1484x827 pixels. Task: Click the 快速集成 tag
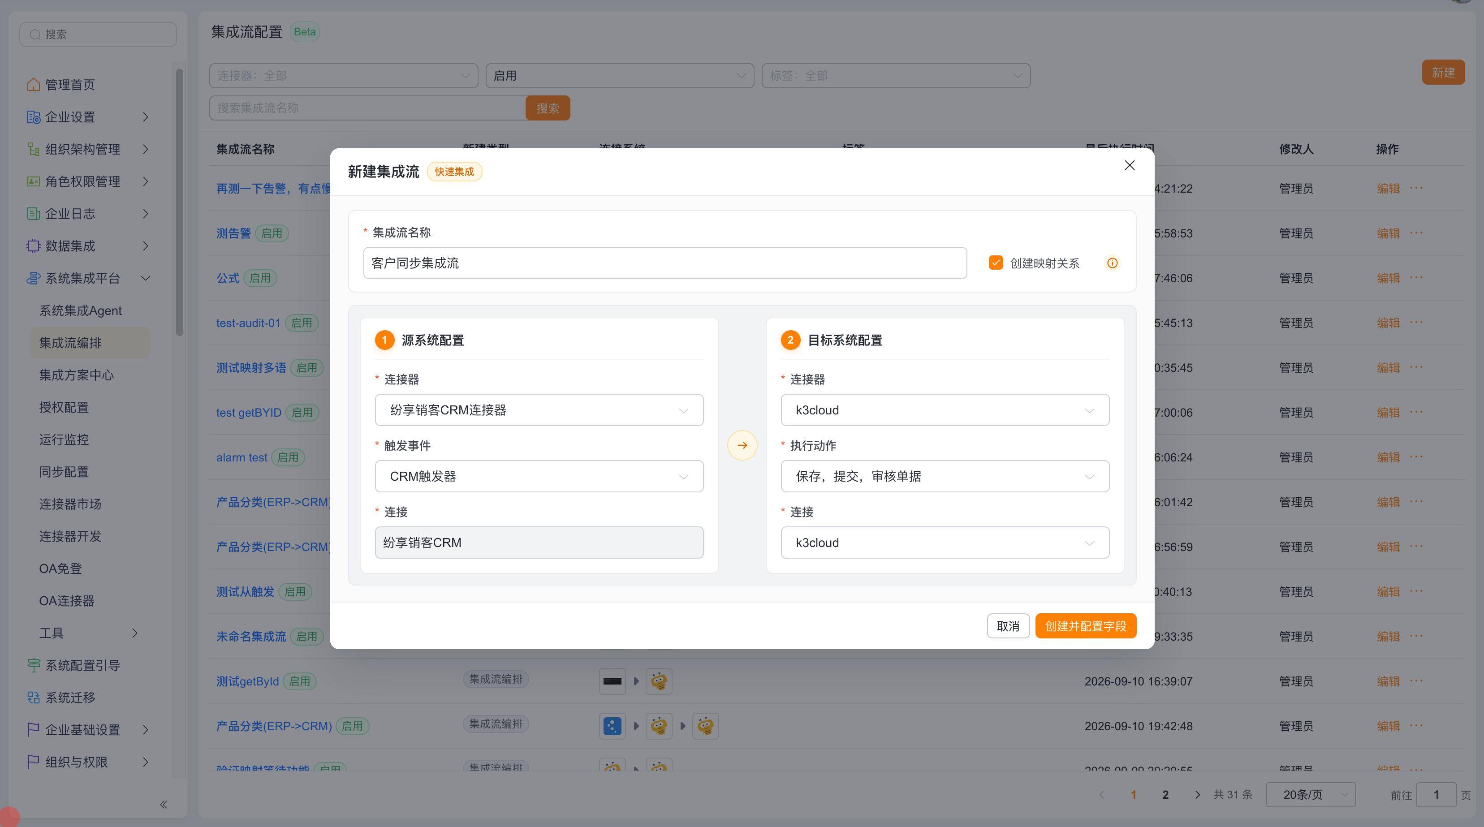[454, 172]
